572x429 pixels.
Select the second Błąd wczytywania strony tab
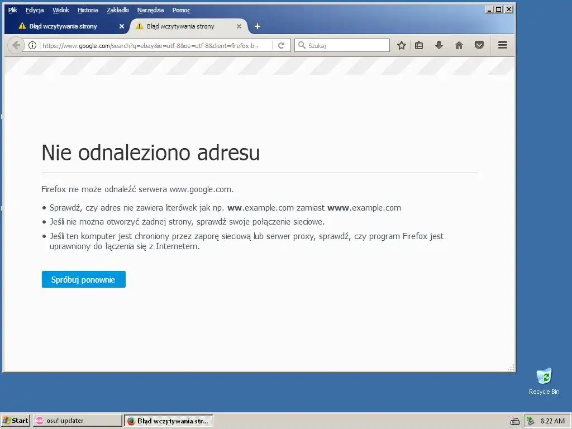(x=188, y=26)
